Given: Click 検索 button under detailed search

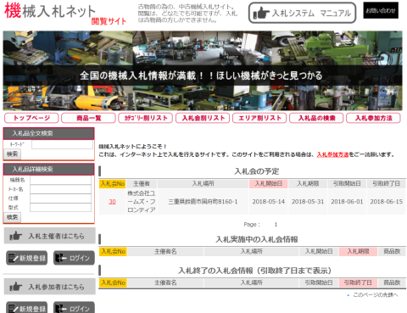Looking at the screenshot, I should [12, 217].
